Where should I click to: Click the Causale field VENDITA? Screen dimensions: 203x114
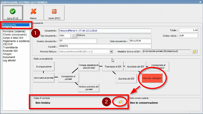tap(105, 46)
